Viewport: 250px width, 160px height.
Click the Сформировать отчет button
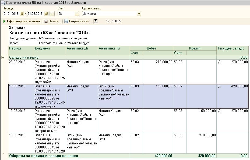tap(22, 21)
